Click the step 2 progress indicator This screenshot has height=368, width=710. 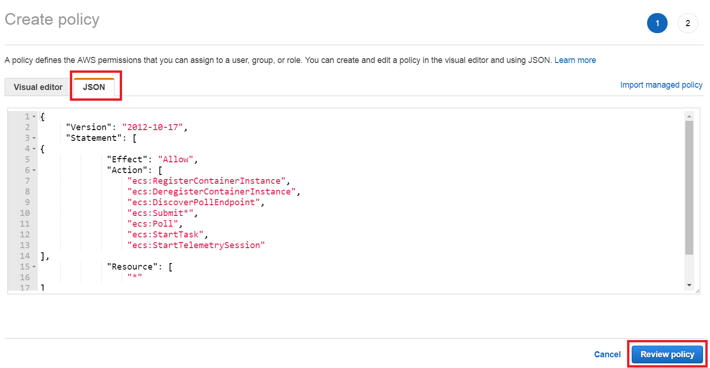click(688, 23)
